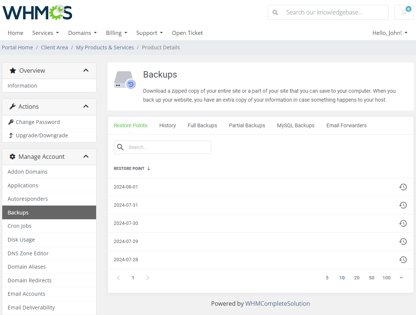Click Client Area breadcrumb link
The height and width of the screenshot is (315, 416).
[55, 47]
